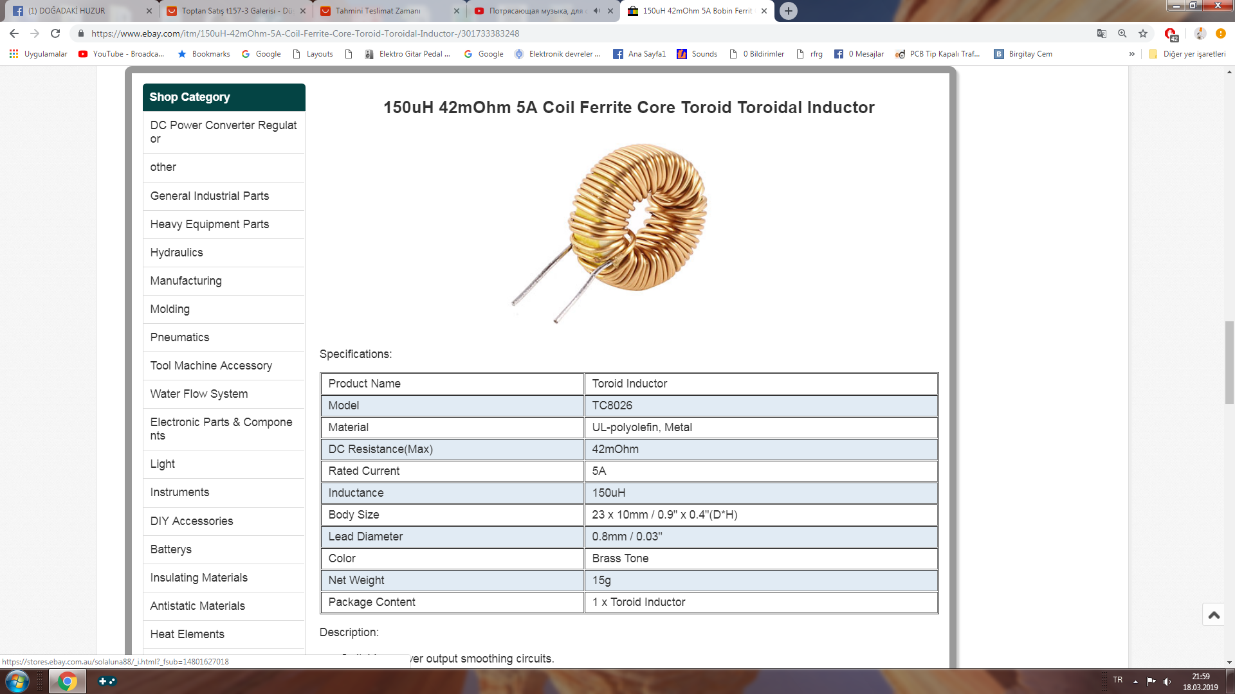This screenshot has height=694, width=1235.
Task: Open the Uygulamalar apps bookmark
Action: [39, 54]
